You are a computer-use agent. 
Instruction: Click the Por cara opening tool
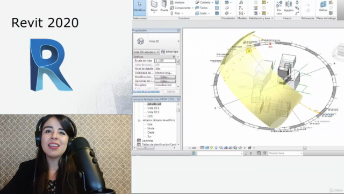pyautogui.click(x=279, y=7)
